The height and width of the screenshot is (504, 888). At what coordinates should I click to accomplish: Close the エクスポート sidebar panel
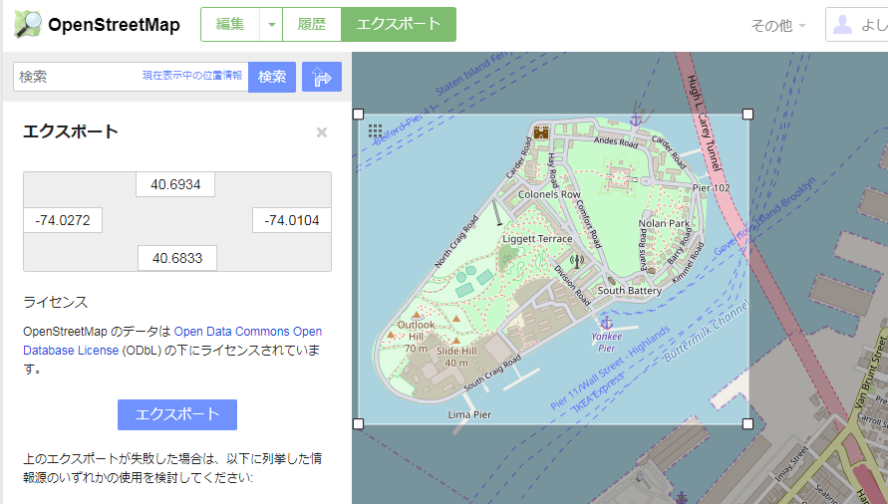click(322, 132)
